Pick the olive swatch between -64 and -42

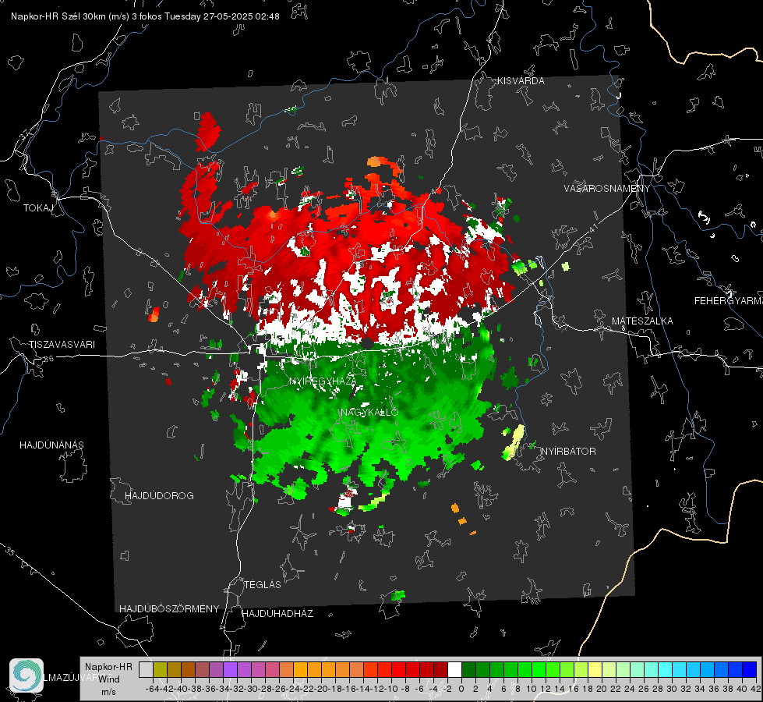pyautogui.click(x=160, y=669)
